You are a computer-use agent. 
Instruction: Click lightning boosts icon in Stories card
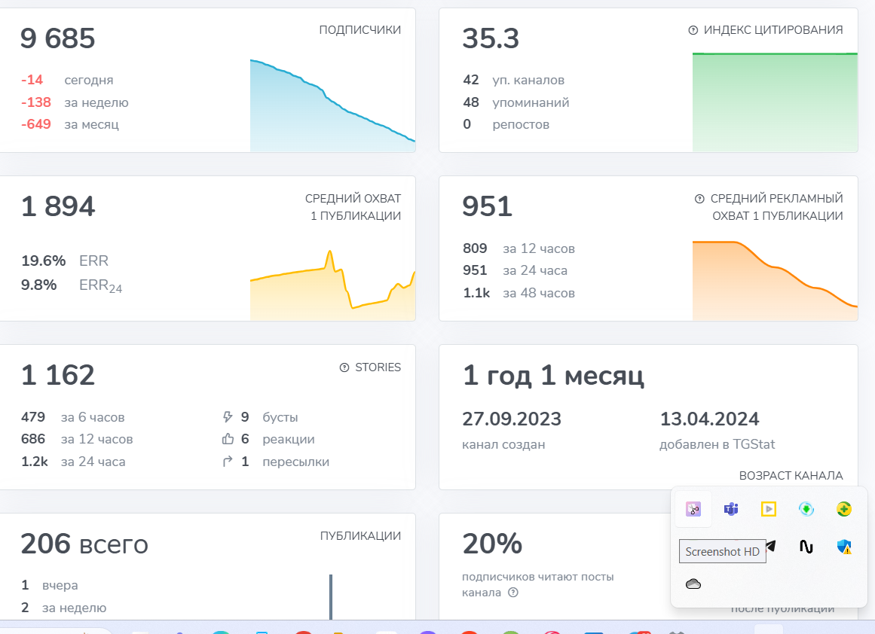coord(227,417)
